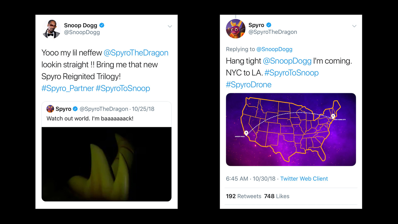This screenshot has width=398, height=224.
Task: Click @SnoopDogg in 'Replying to' line
Action: tap(274, 49)
